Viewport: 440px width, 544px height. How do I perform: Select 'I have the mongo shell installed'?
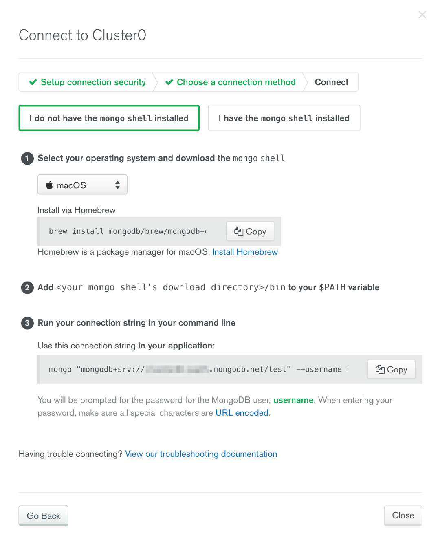pyautogui.click(x=284, y=118)
